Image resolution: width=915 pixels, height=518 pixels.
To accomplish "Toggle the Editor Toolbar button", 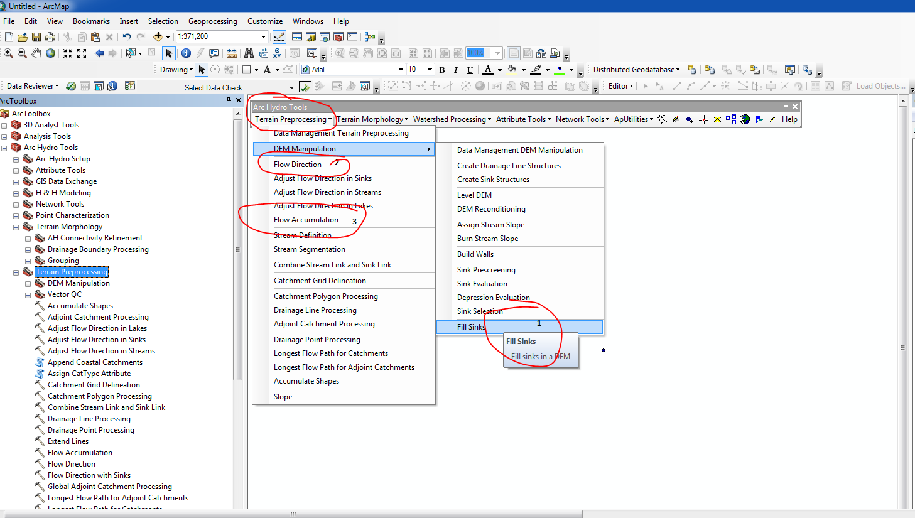I will point(279,37).
